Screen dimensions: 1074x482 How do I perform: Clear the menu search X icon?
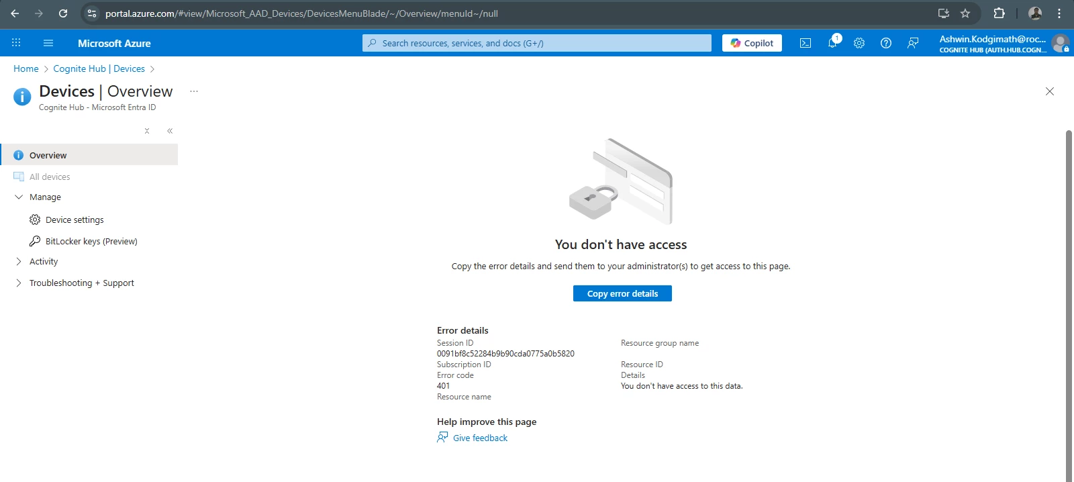(x=147, y=131)
